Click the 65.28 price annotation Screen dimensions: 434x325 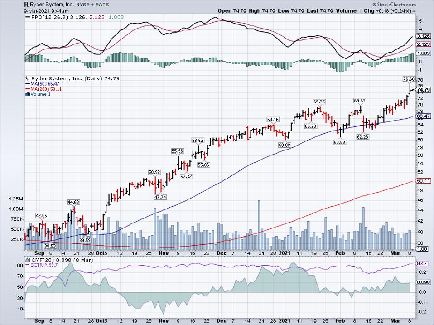pyautogui.click(x=311, y=126)
